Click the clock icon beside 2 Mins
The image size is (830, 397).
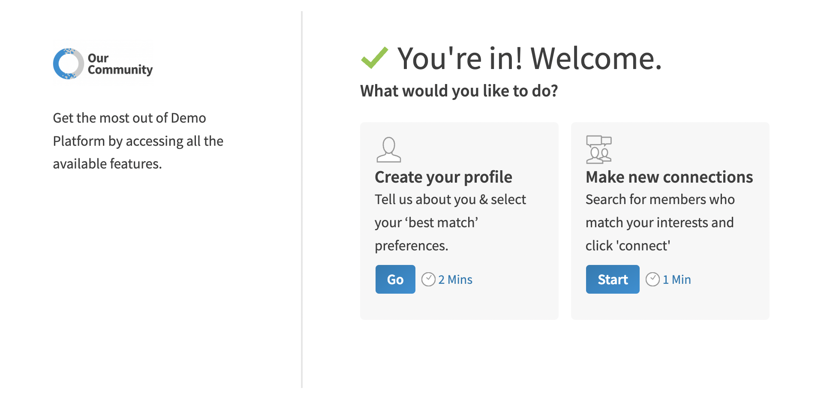[428, 280]
